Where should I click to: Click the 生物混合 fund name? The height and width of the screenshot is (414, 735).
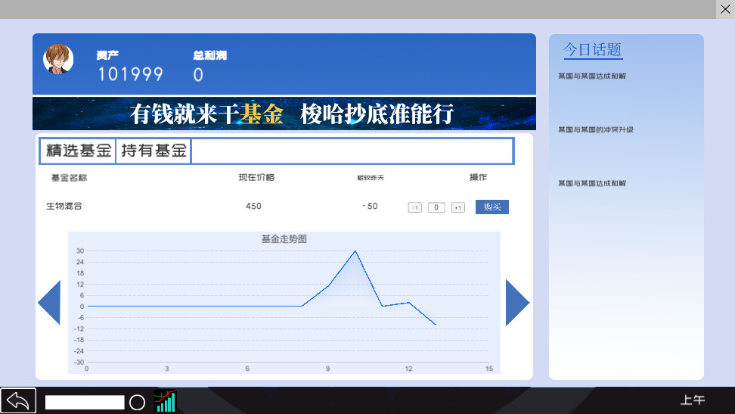pyautogui.click(x=64, y=207)
